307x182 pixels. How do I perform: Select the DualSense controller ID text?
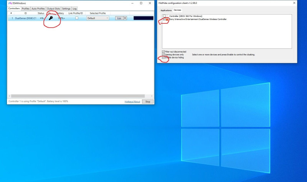26,18
